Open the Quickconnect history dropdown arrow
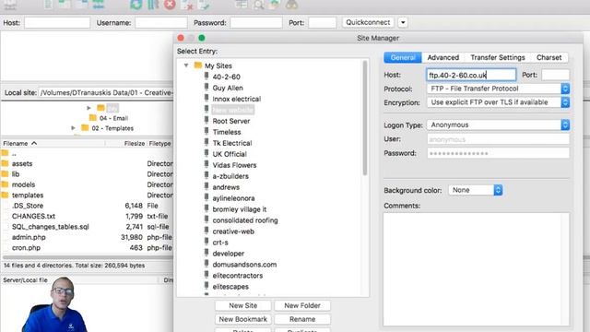590x332 pixels. (403, 22)
